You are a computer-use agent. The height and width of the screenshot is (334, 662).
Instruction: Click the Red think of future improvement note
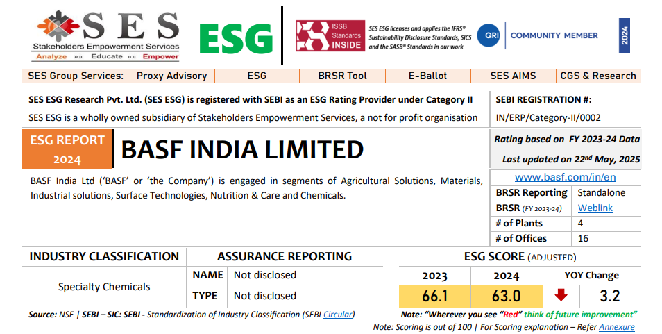(x=519, y=315)
